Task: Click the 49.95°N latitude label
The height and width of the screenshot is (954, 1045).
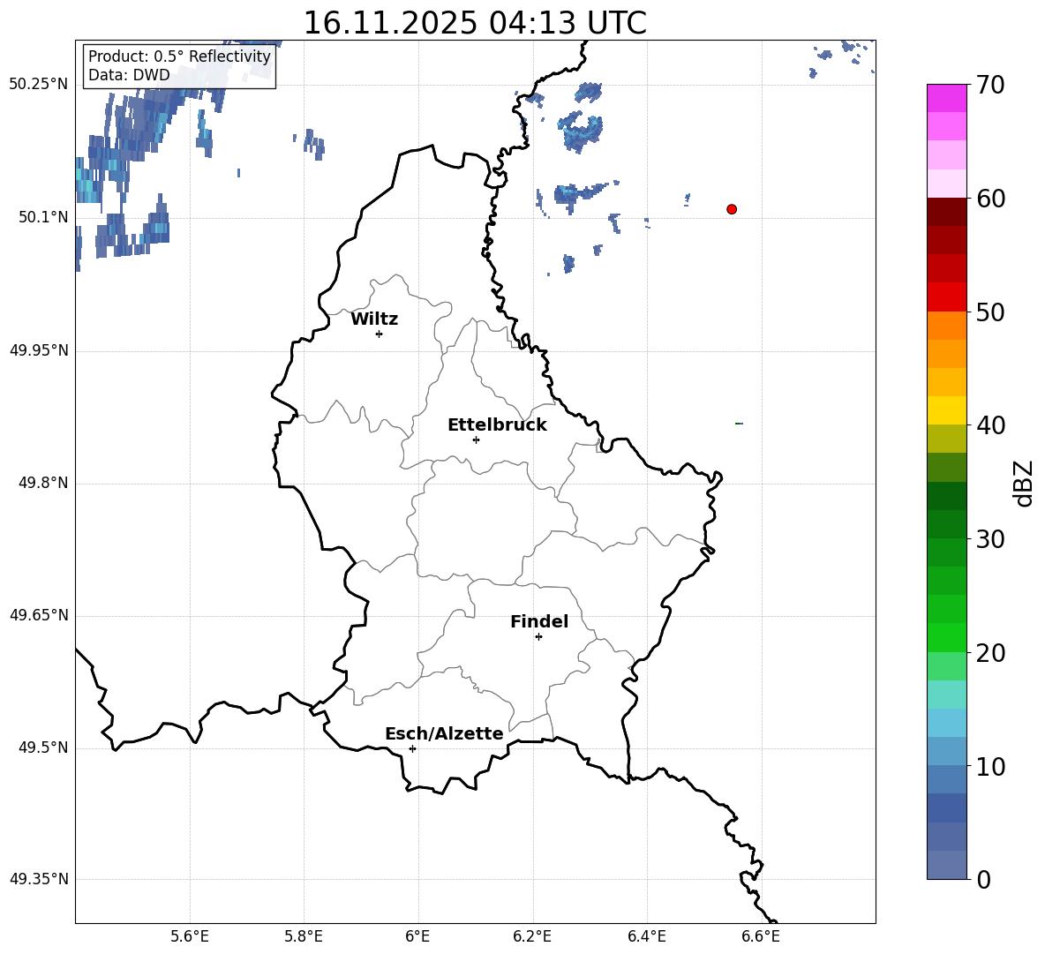Action: [39, 349]
